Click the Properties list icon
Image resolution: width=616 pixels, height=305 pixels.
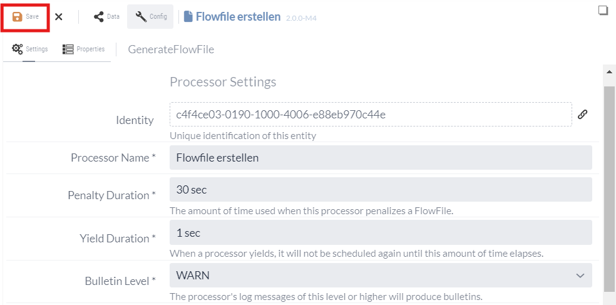[x=68, y=49]
